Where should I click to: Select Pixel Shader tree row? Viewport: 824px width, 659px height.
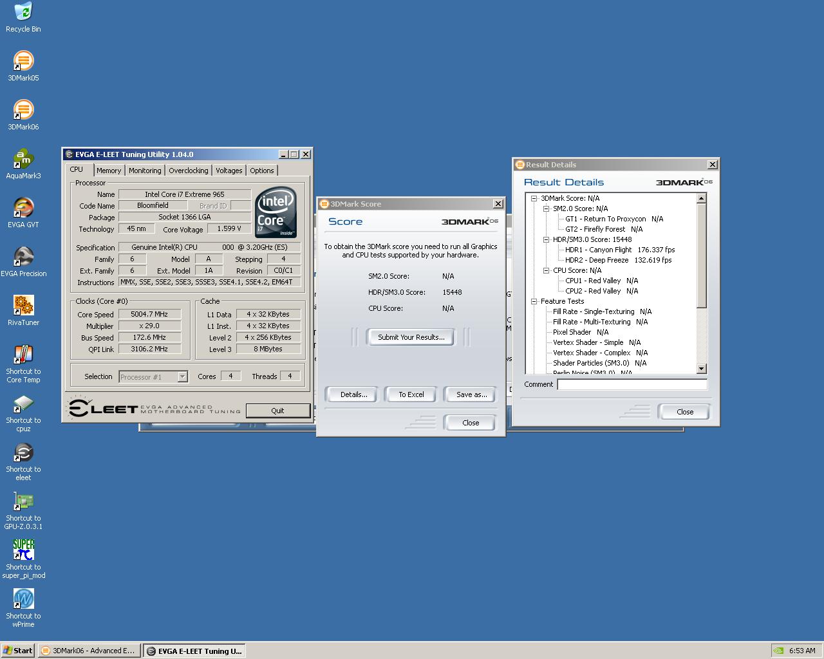click(x=581, y=332)
